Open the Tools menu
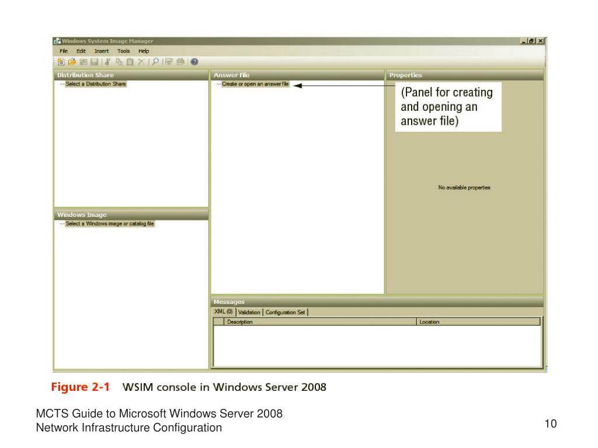Image resolution: width=598 pixels, height=448 pixels. pos(124,51)
